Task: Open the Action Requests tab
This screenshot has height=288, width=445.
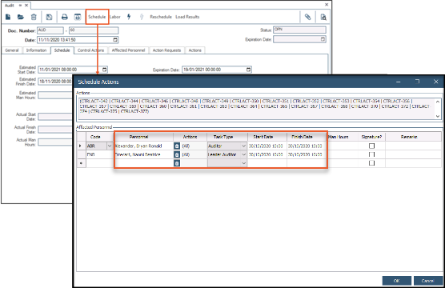Action: [x=166, y=50]
